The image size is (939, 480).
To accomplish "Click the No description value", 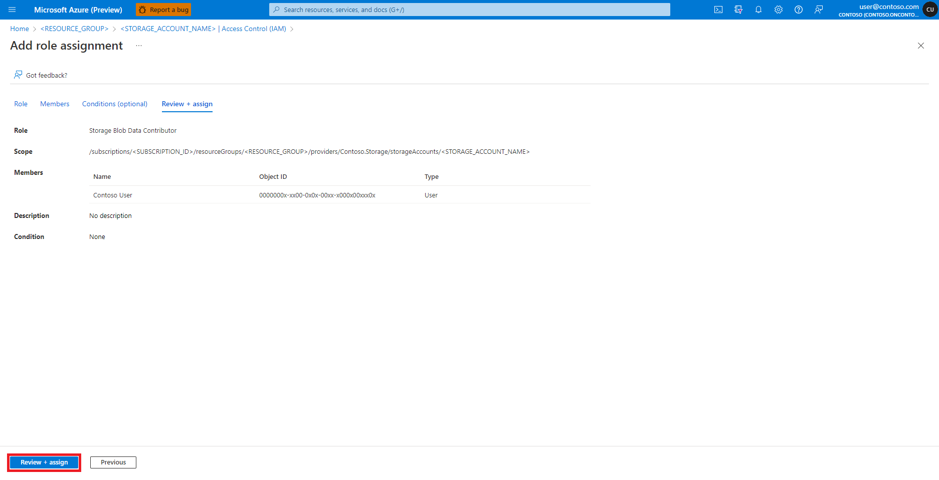I will click(110, 216).
